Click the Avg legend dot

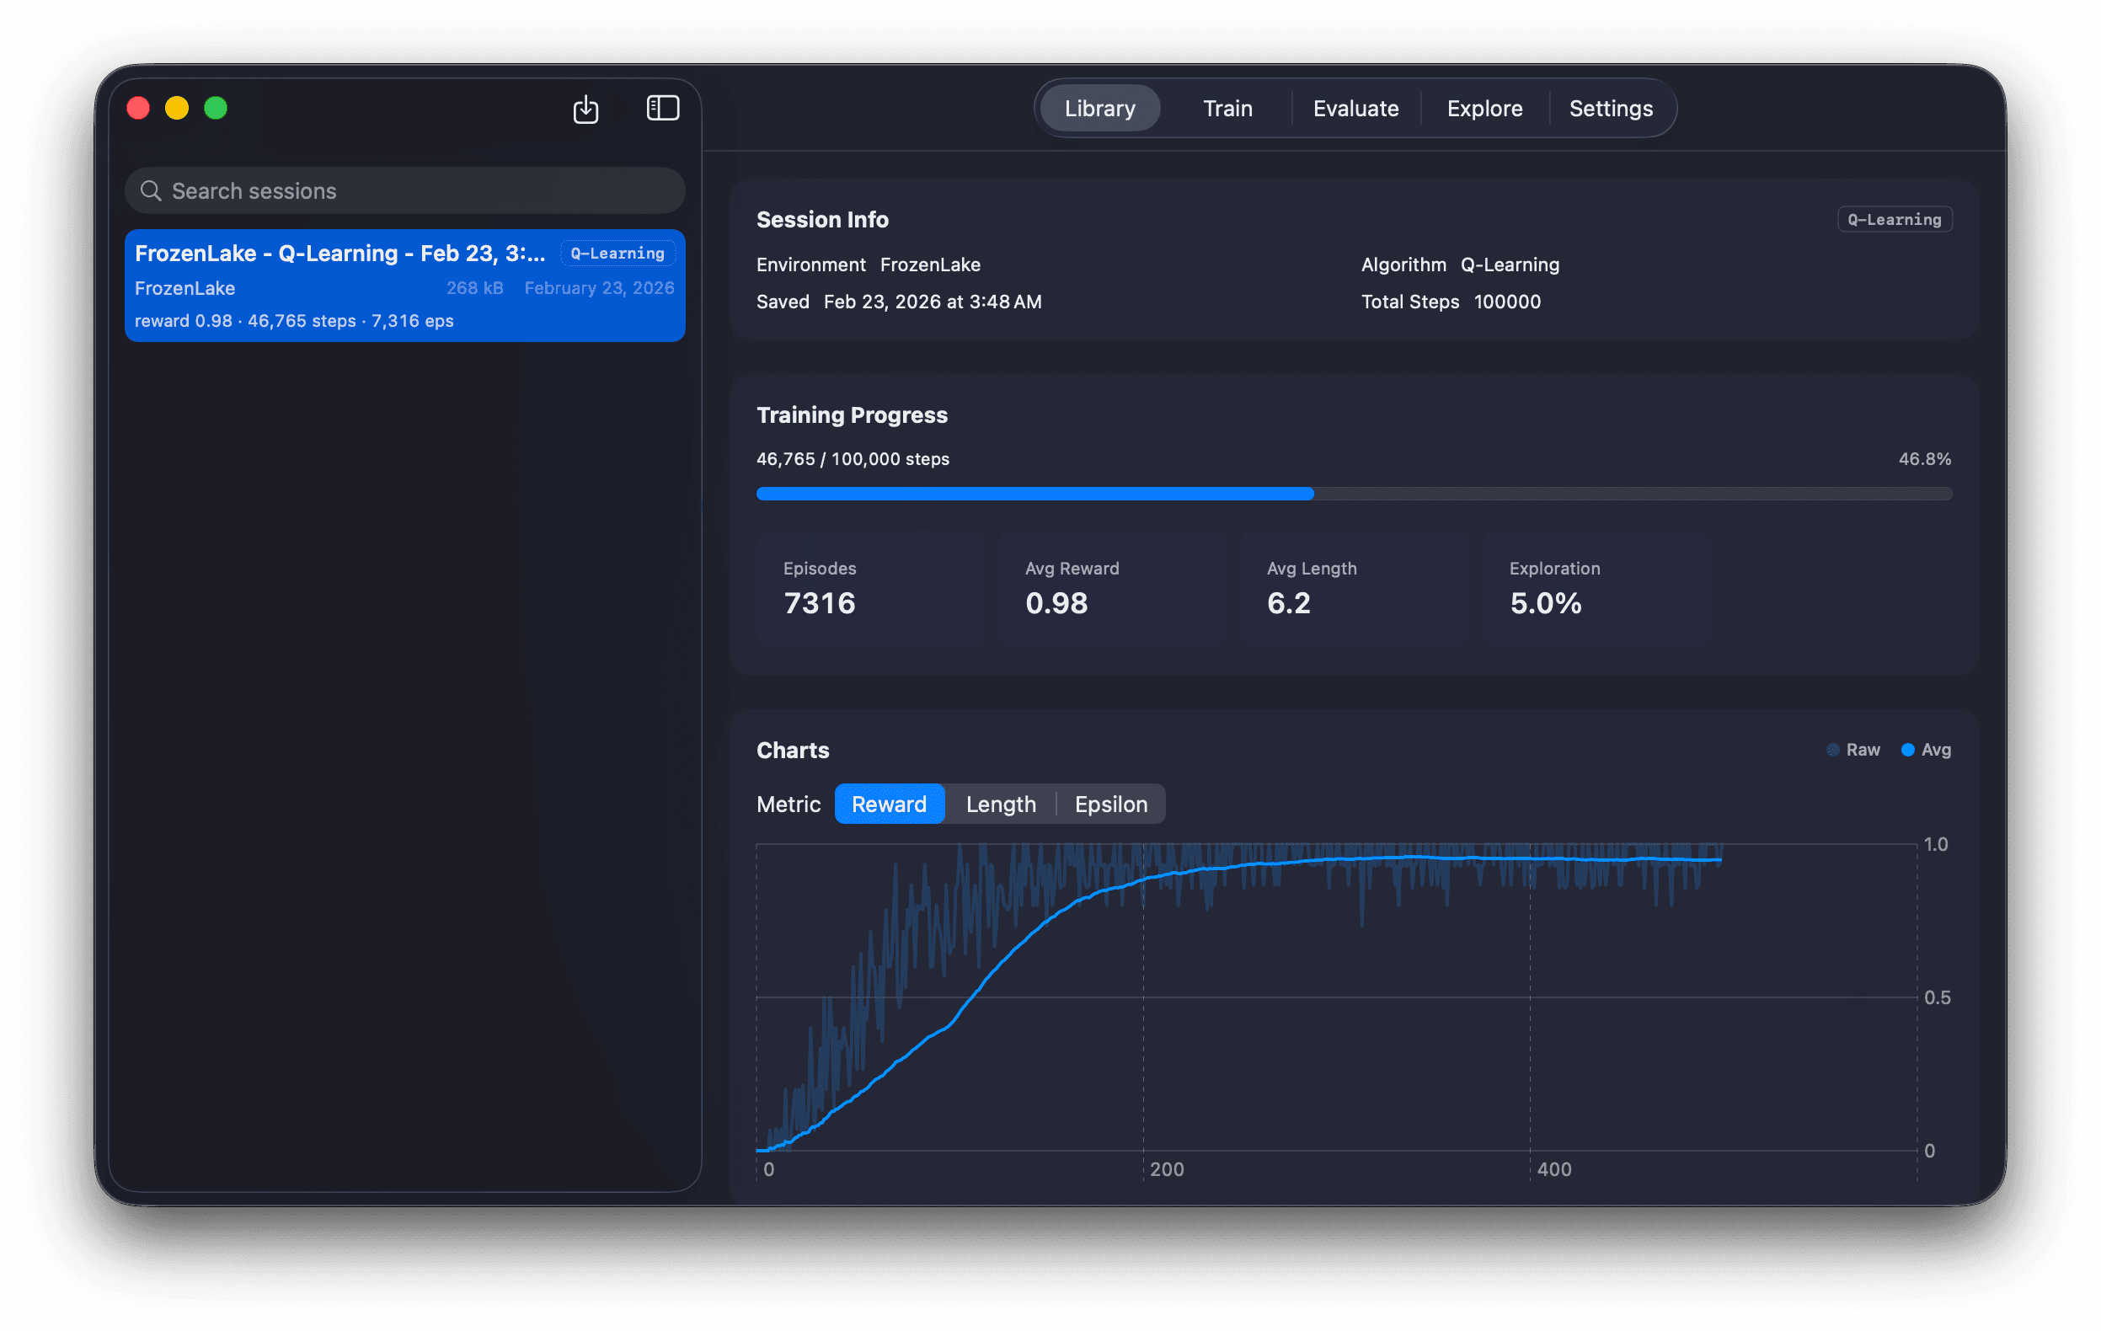[x=1907, y=750]
